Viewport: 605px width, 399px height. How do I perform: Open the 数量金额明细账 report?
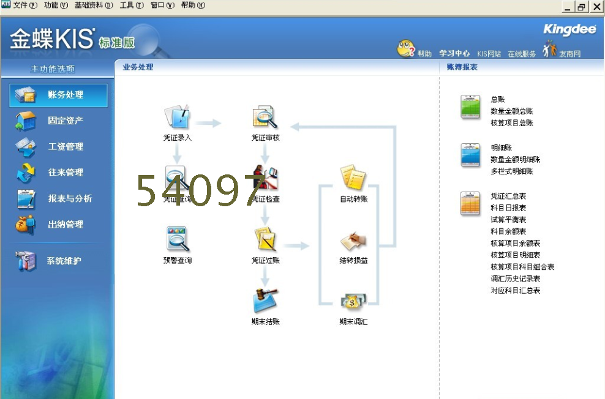pyautogui.click(x=515, y=160)
